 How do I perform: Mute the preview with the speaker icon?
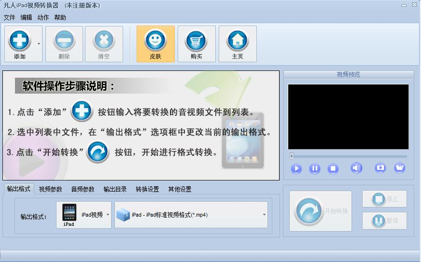pos(356,168)
